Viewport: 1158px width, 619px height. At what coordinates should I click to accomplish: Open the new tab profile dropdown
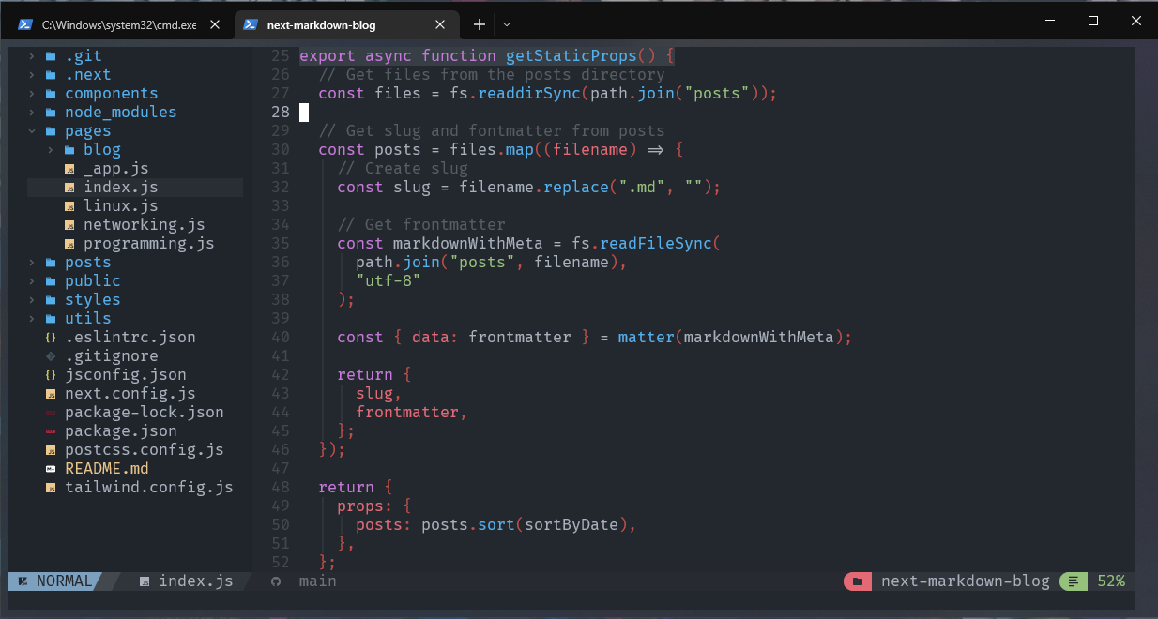pos(507,24)
